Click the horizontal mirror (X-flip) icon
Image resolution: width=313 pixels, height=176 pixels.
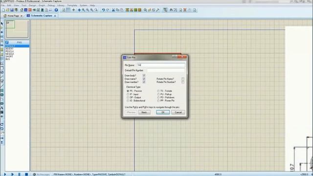click(2, 138)
